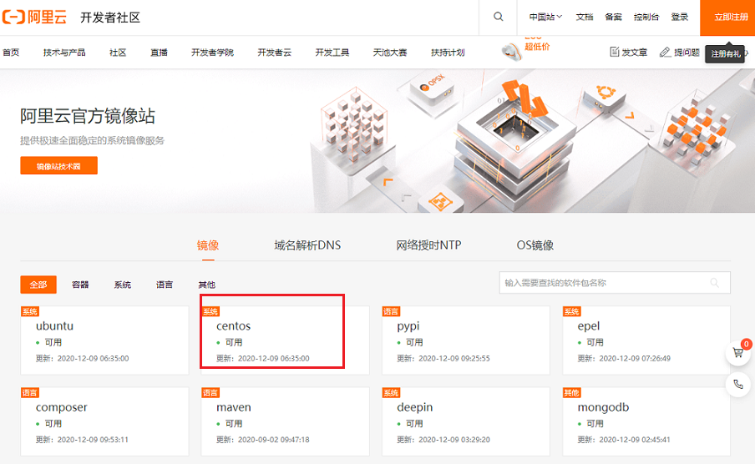Open 文档 in the top bar

coord(585,17)
